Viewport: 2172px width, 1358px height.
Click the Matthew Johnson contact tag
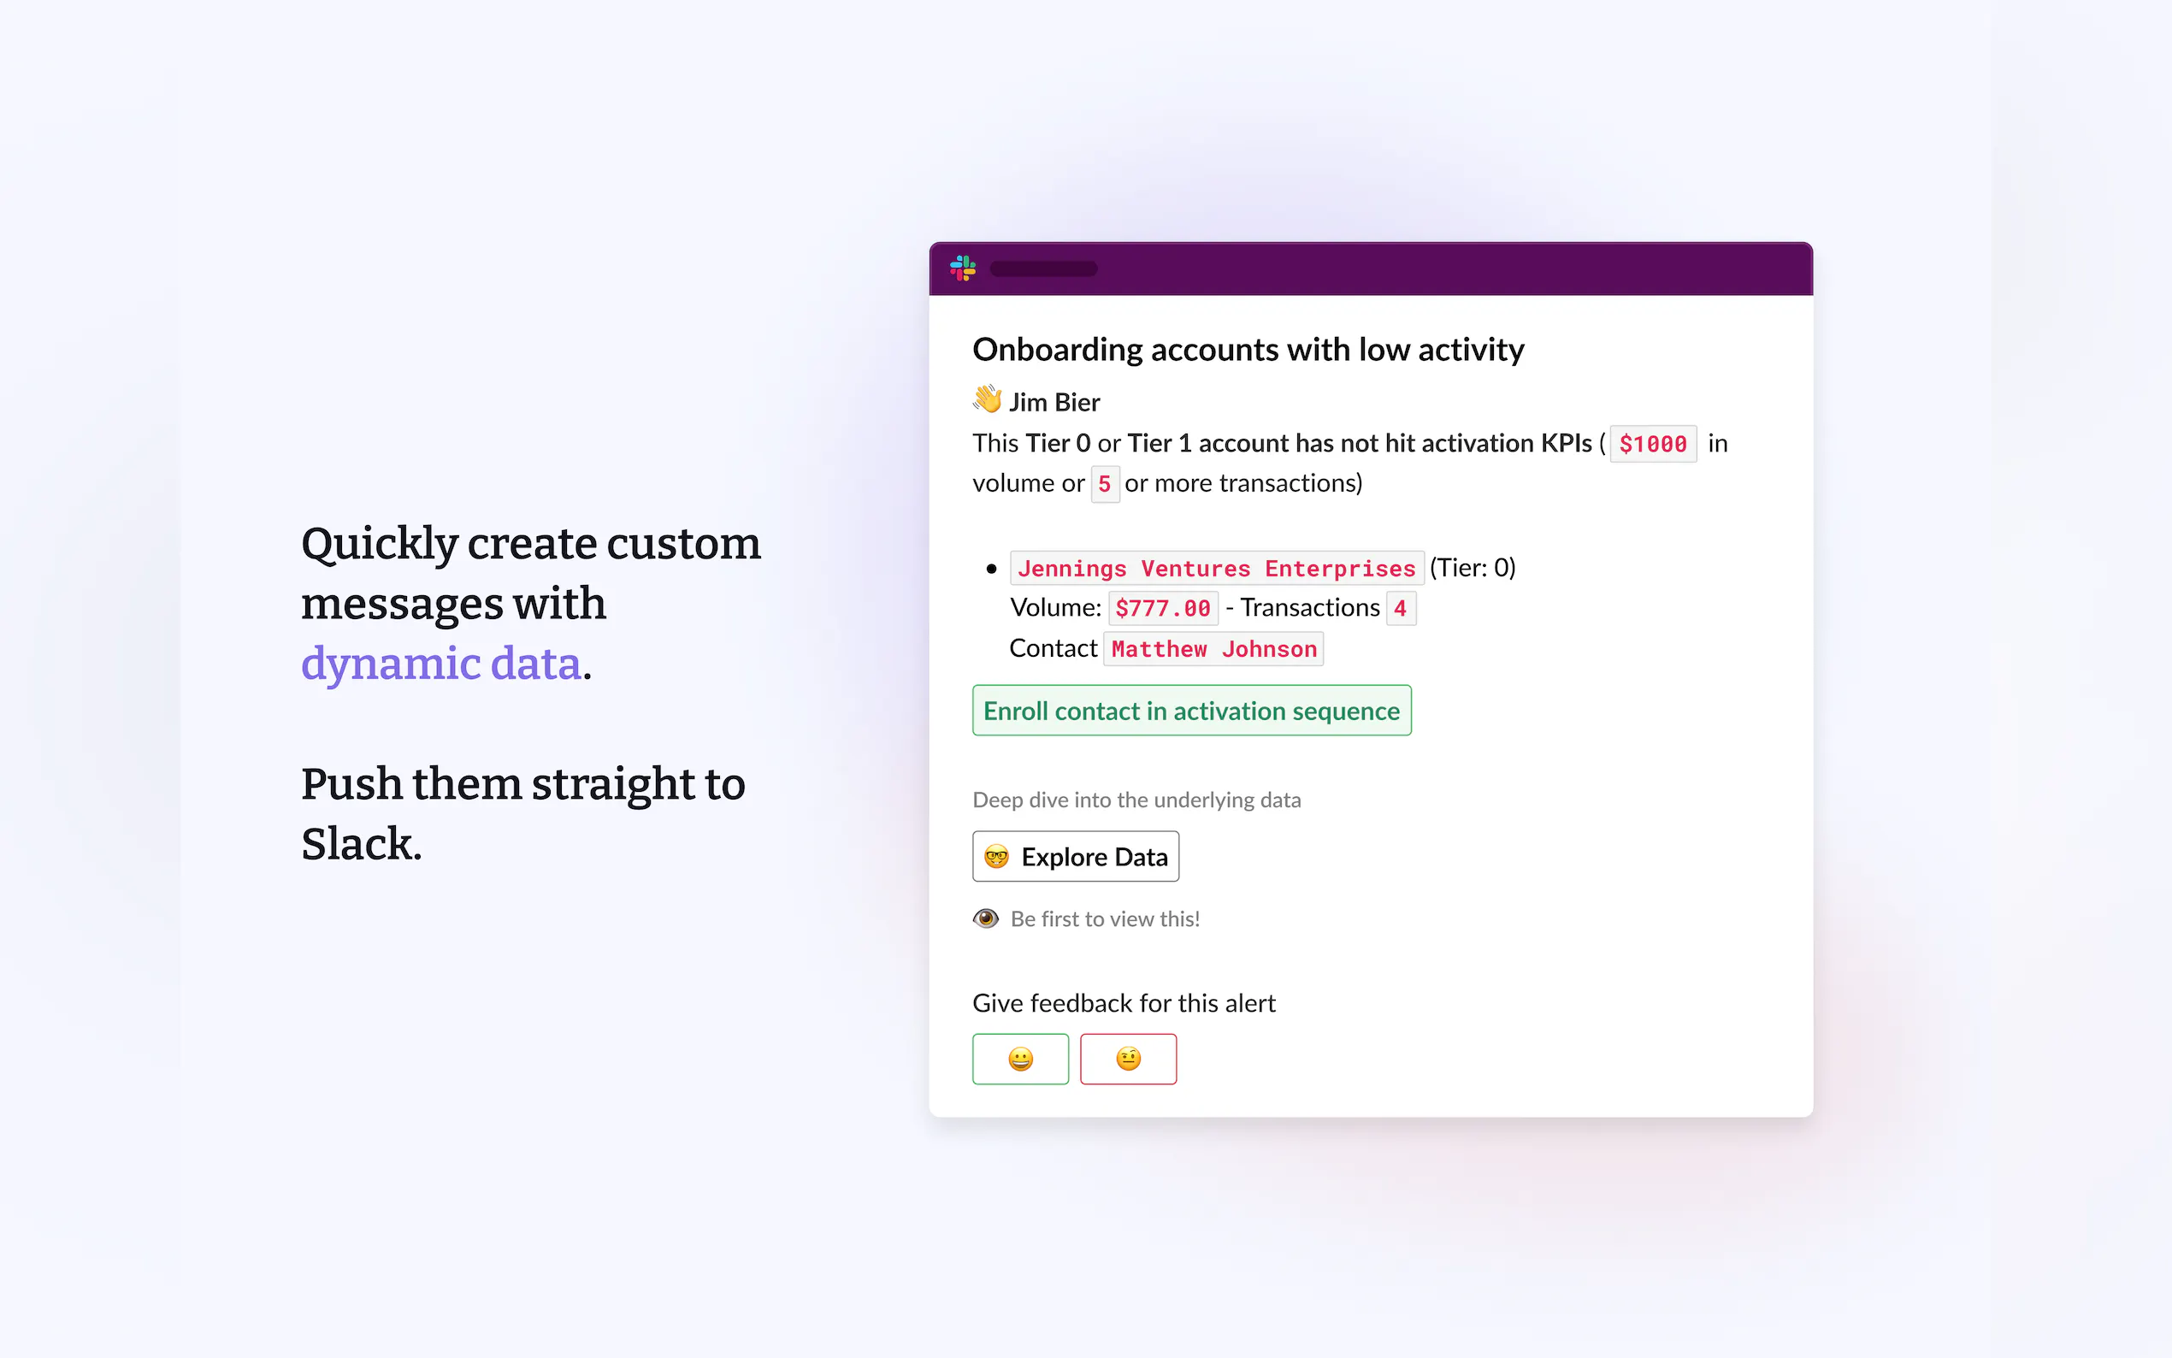click(1213, 648)
